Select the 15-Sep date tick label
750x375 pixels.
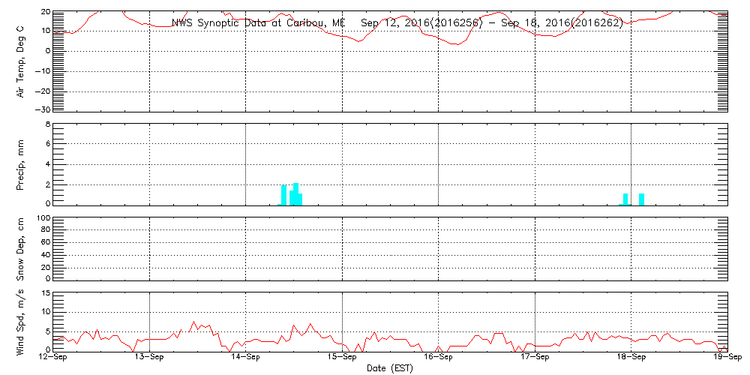pyautogui.click(x=342, y=358)
